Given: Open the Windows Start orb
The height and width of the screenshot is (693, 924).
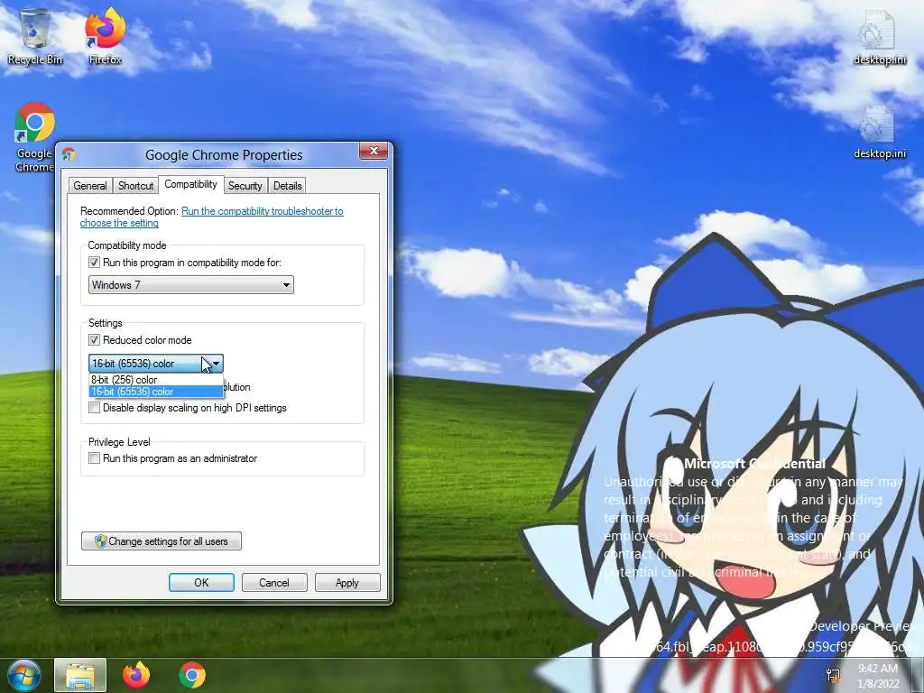Looking at the screenshot, I should [23, 675].
